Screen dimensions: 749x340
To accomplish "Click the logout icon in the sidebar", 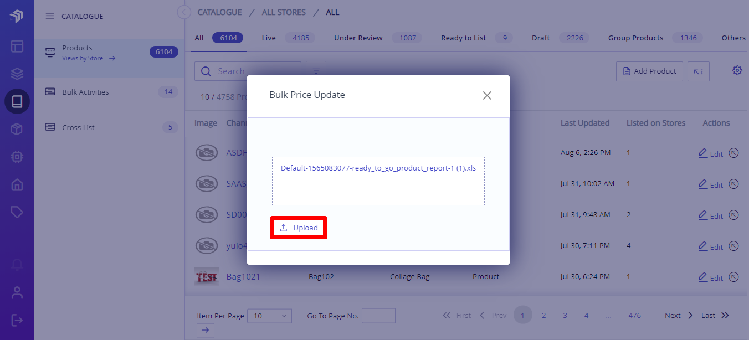I will [x=17, y=320].
